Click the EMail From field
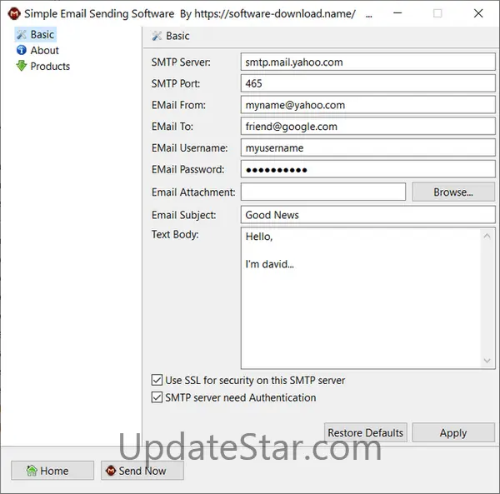The image size is (500, 494). (368, 105)
